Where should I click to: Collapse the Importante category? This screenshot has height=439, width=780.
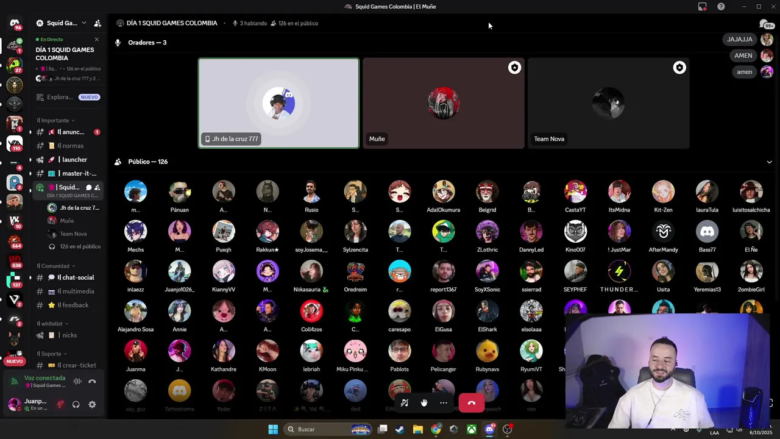(56, 120)
